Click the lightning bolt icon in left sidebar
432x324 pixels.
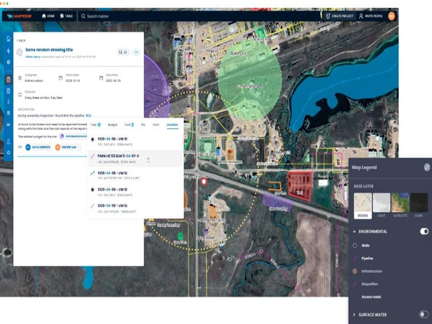9,51
